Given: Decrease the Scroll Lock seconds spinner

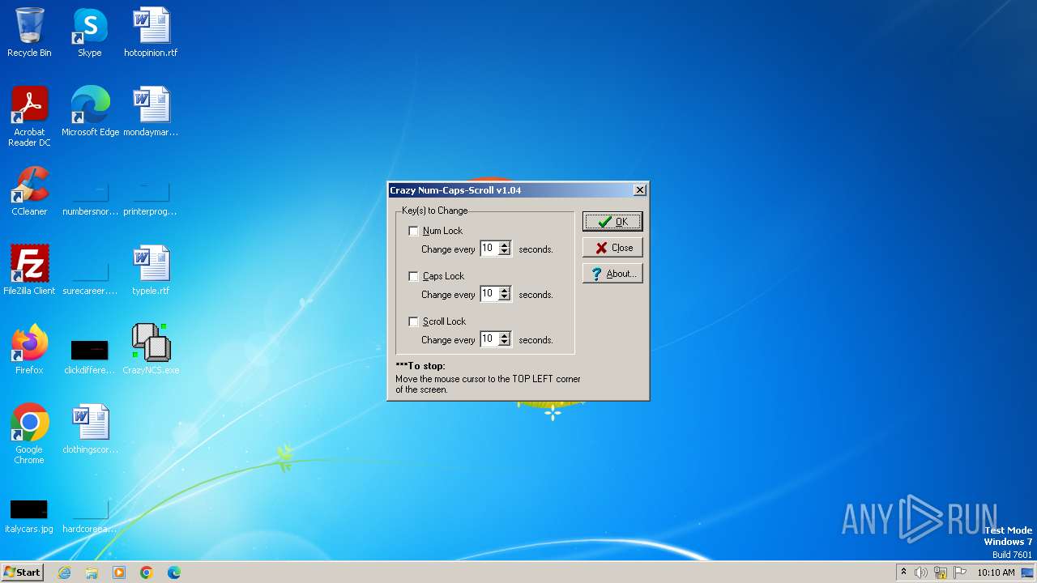Looking at the screenshot, I should coord(504,343).
